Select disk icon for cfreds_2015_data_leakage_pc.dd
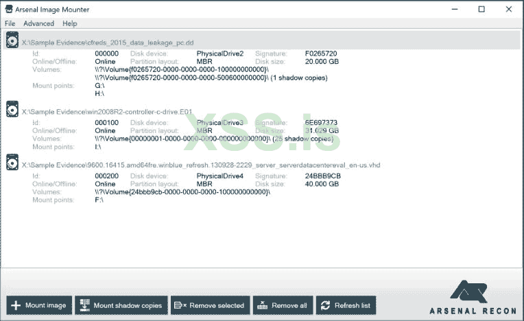524x321 pixels. (x=12, y=40)
